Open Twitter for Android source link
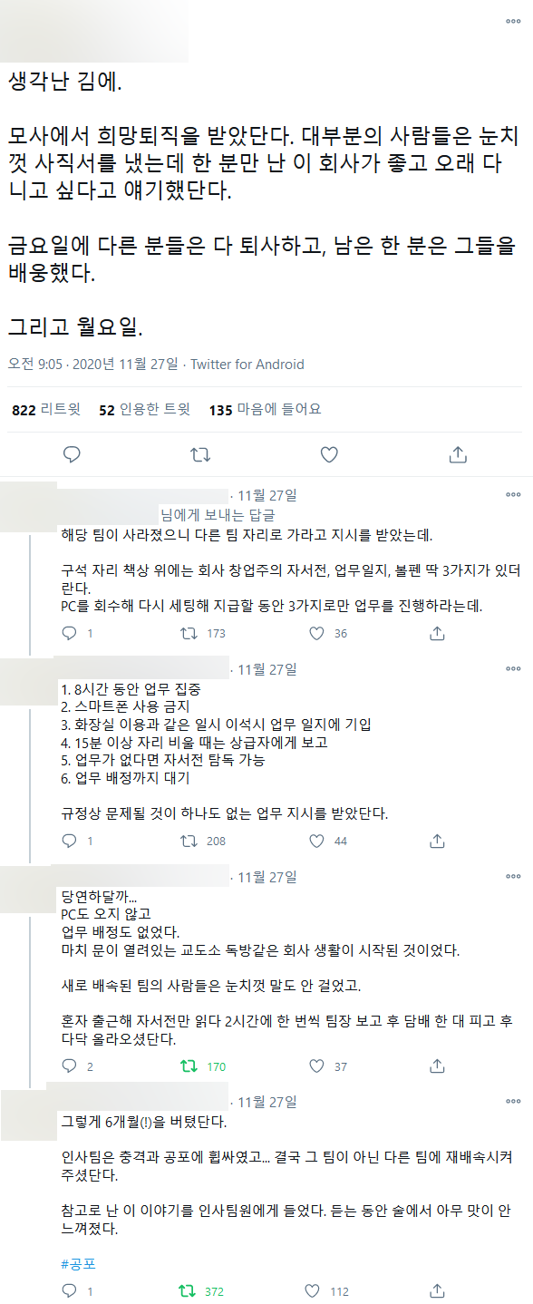 [x=247, y=365]
